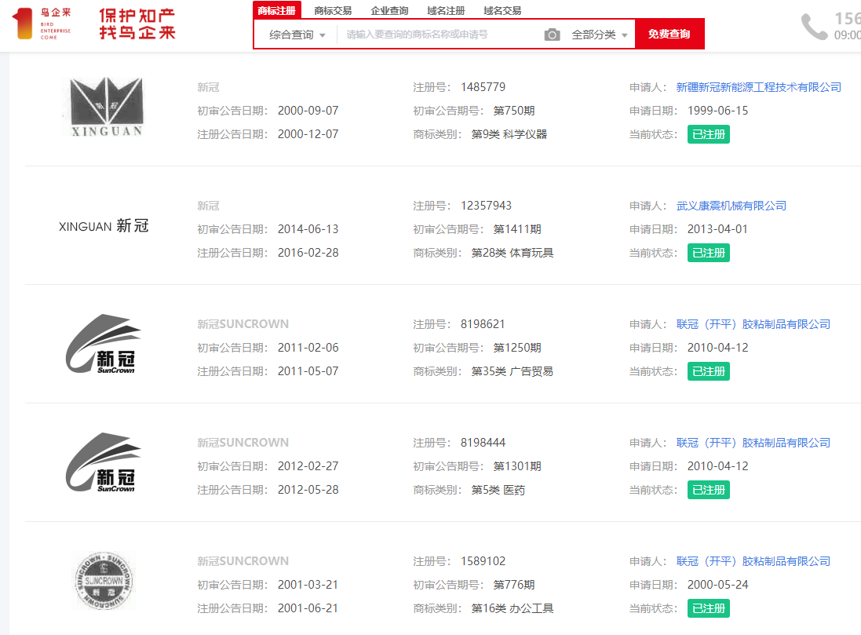Switch to the 域名交易 tab

tap(502, 10)
